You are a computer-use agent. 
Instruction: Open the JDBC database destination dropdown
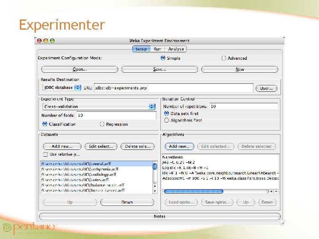[62, 88]
